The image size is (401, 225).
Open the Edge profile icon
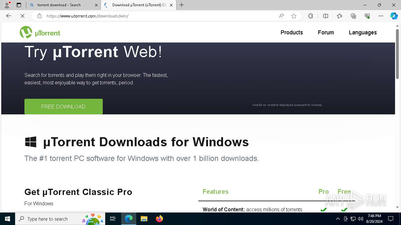pyautogui.click(x=7, y=5)
